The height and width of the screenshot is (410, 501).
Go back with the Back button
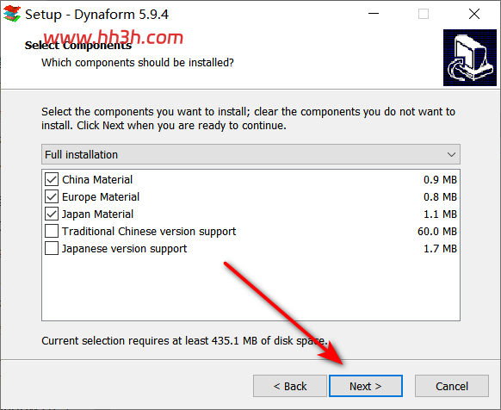pos(290,386)
